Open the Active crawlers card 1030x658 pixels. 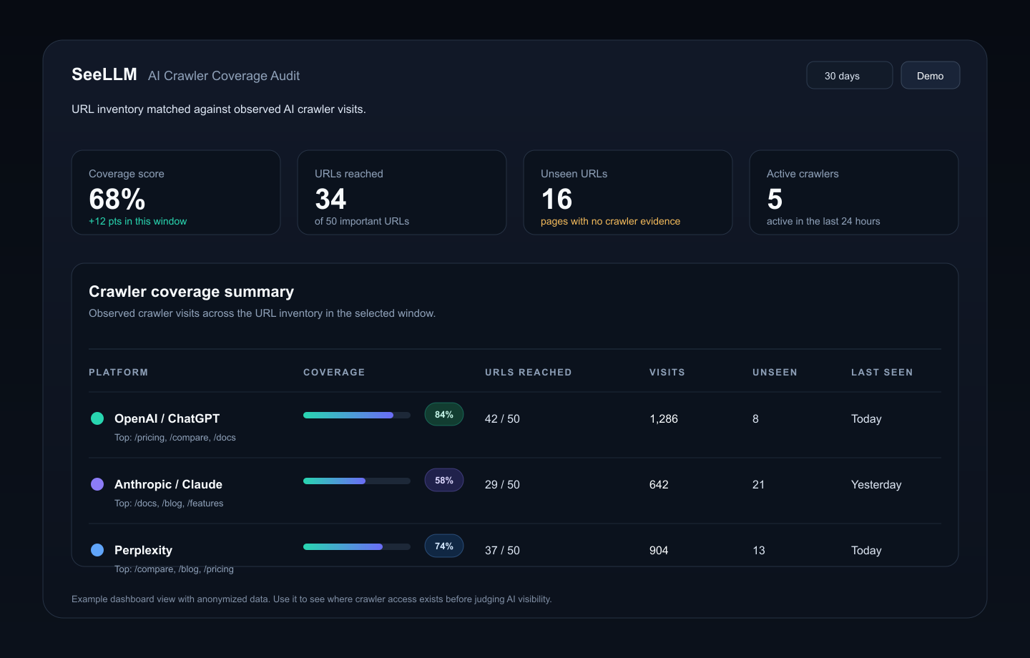point(854,192)
